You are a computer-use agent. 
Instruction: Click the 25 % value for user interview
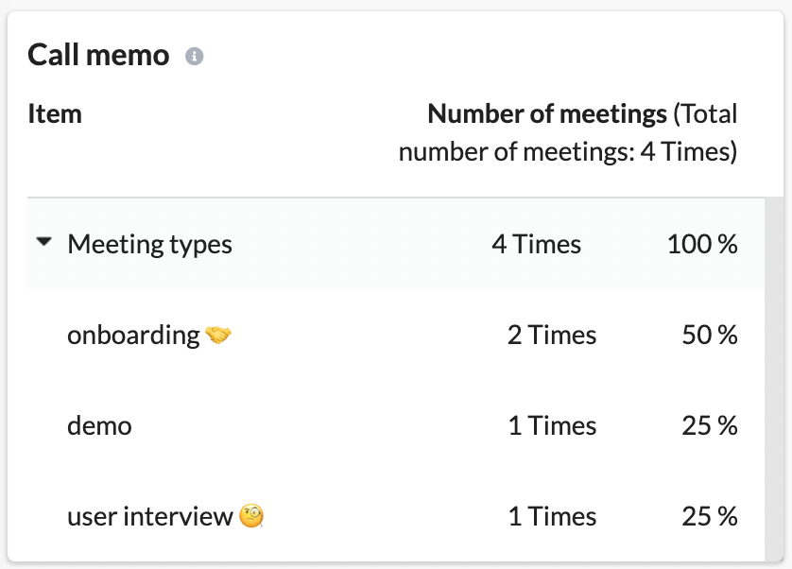click(710, 516)
